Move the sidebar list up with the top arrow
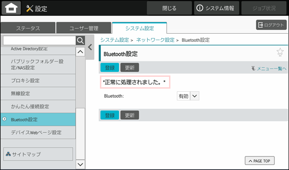 [80, 52]
